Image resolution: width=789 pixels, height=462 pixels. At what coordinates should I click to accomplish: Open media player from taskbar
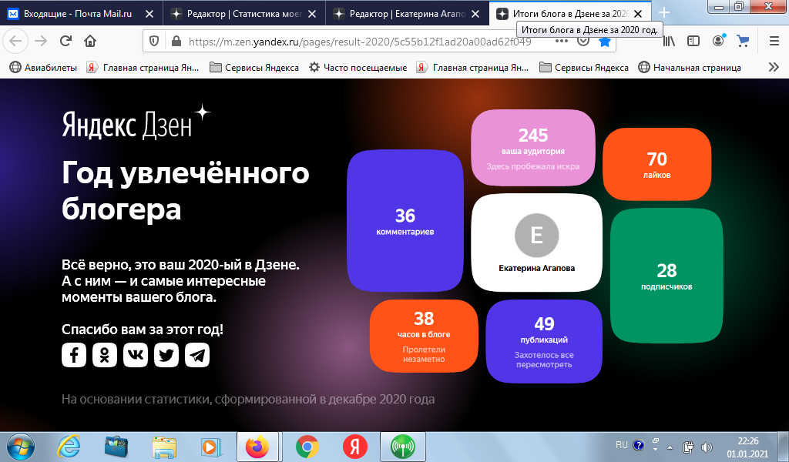pos(210,447)
